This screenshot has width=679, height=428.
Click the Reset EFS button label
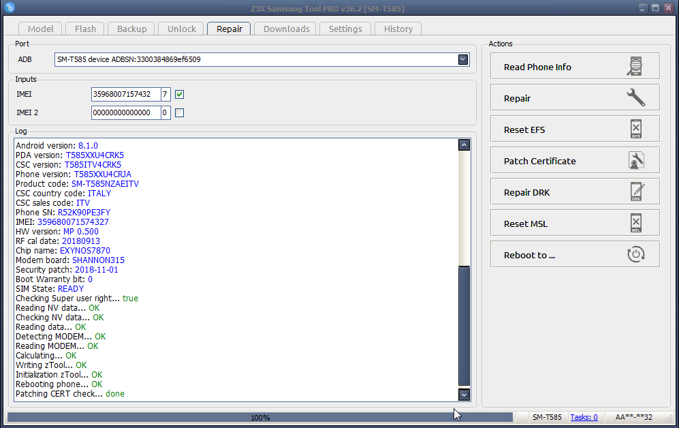tap(524, 129)
